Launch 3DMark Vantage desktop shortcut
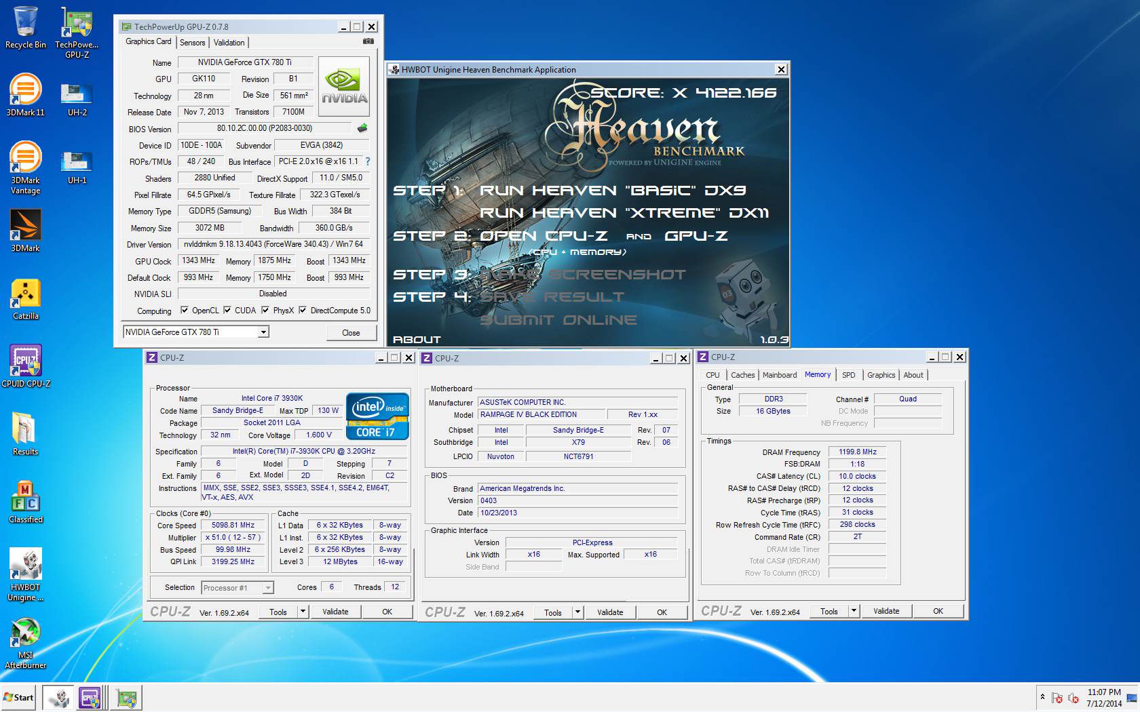The height and width of the screenshot is (712, 1140). coord(26,167)
